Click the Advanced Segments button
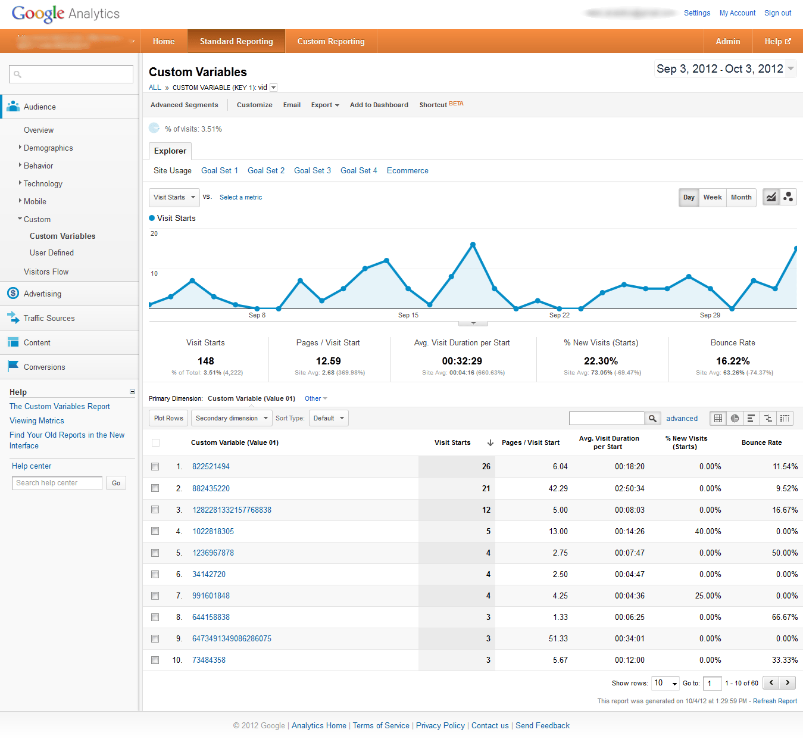The image size is (803, 739). point(185,105)
